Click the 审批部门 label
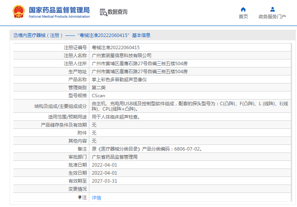The height and width of the screenshot is (207, 297). [x=77, y=157]
